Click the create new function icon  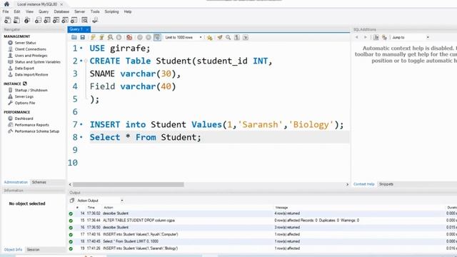[x=74, y=20]
